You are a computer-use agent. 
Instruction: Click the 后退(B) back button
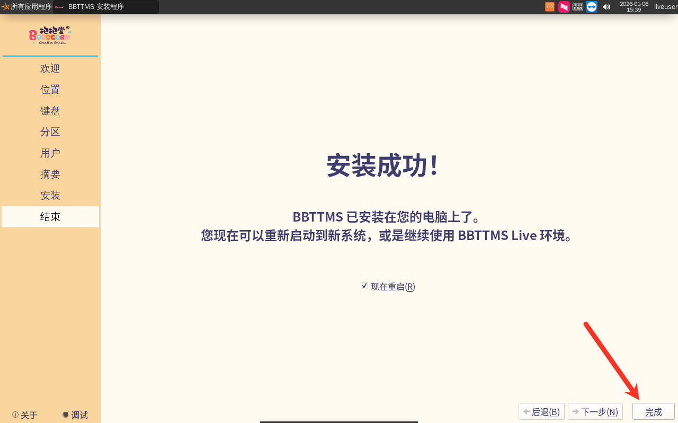(541, 412)
